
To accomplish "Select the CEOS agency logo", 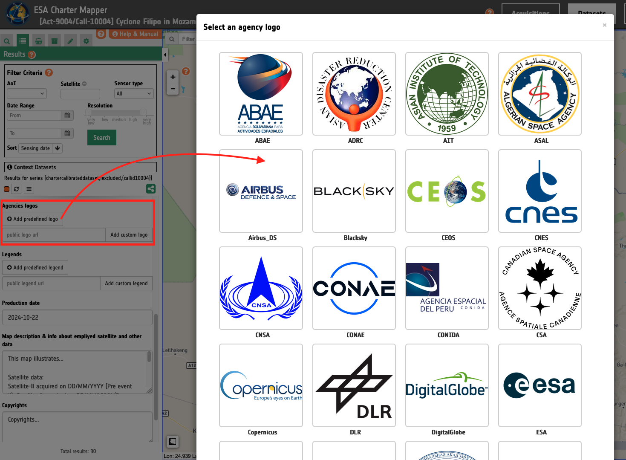I will [x=447, y=191].
